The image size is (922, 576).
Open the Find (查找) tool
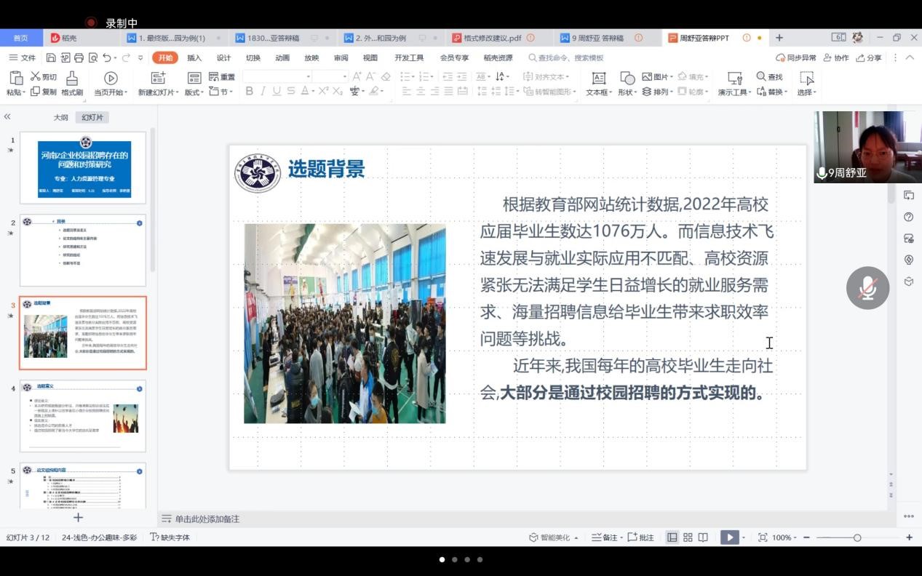point(770,76)
